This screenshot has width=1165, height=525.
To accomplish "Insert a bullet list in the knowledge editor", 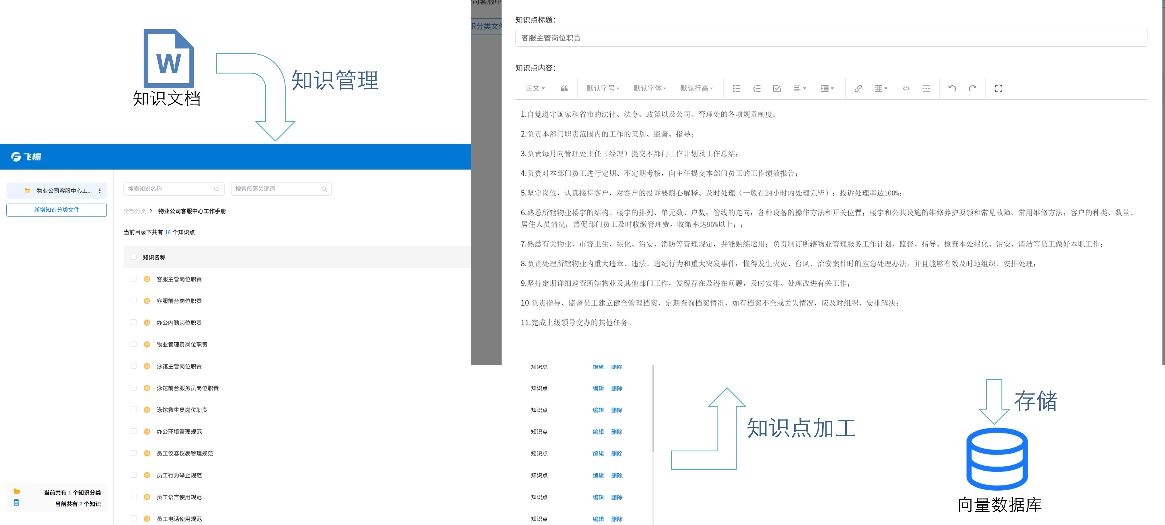I will coord(736,89).
